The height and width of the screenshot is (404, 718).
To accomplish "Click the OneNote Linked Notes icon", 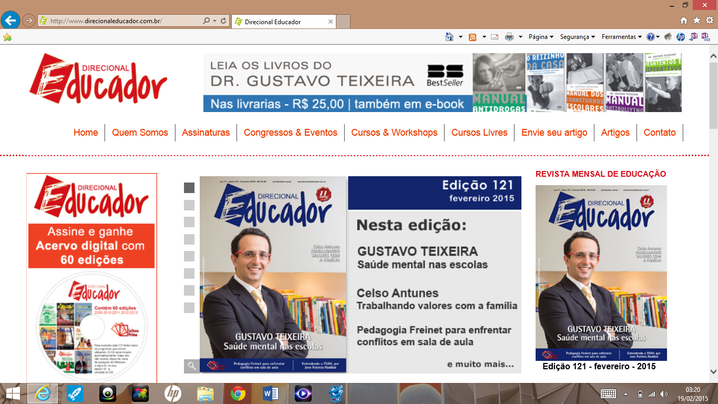I will tap(707, 36).
